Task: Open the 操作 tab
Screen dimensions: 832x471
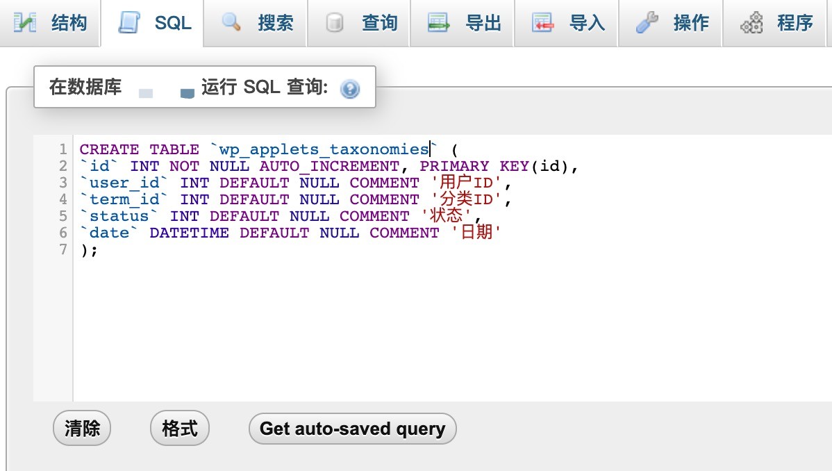Action: point(670,23)
